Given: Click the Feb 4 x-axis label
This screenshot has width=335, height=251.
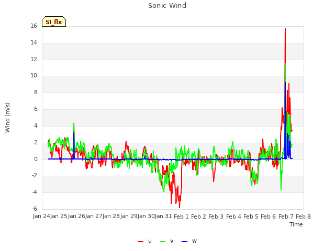Looking at the screenshot, I should (233, 216).
